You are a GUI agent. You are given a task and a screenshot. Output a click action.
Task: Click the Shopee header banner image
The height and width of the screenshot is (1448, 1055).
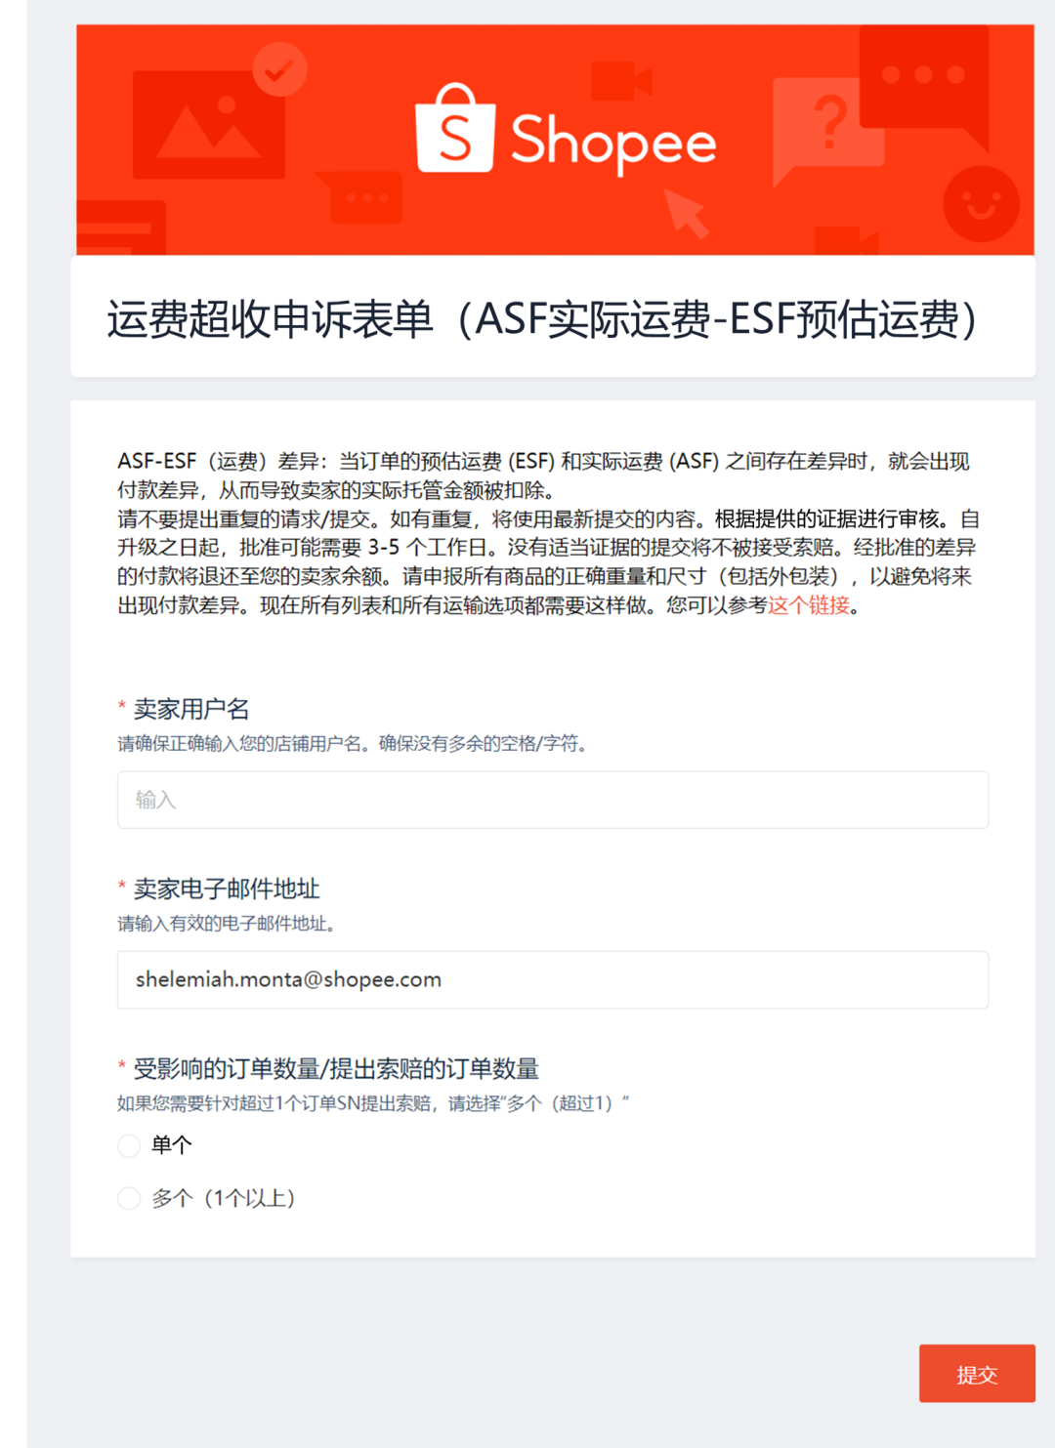click(555, 140)
